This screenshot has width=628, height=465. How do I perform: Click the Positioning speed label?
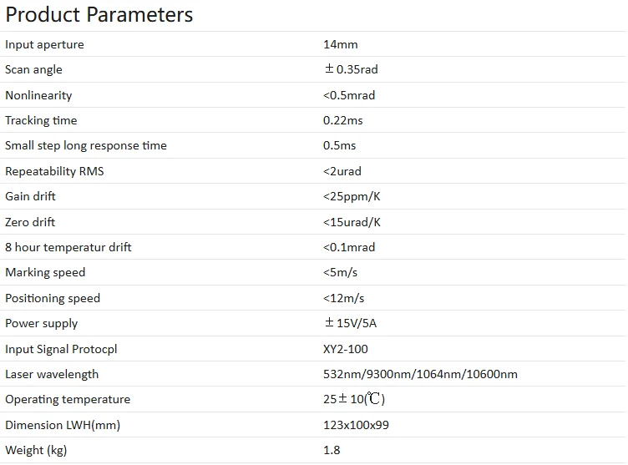tap(53, 298)
